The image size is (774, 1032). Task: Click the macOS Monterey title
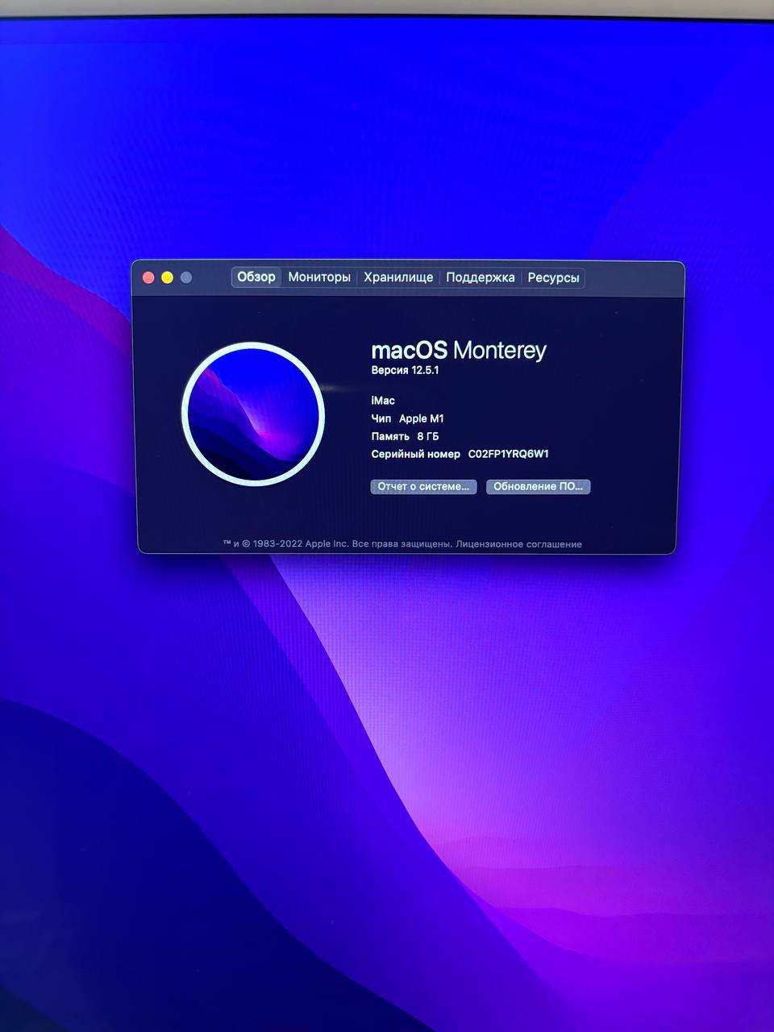(x=459, y=350)
